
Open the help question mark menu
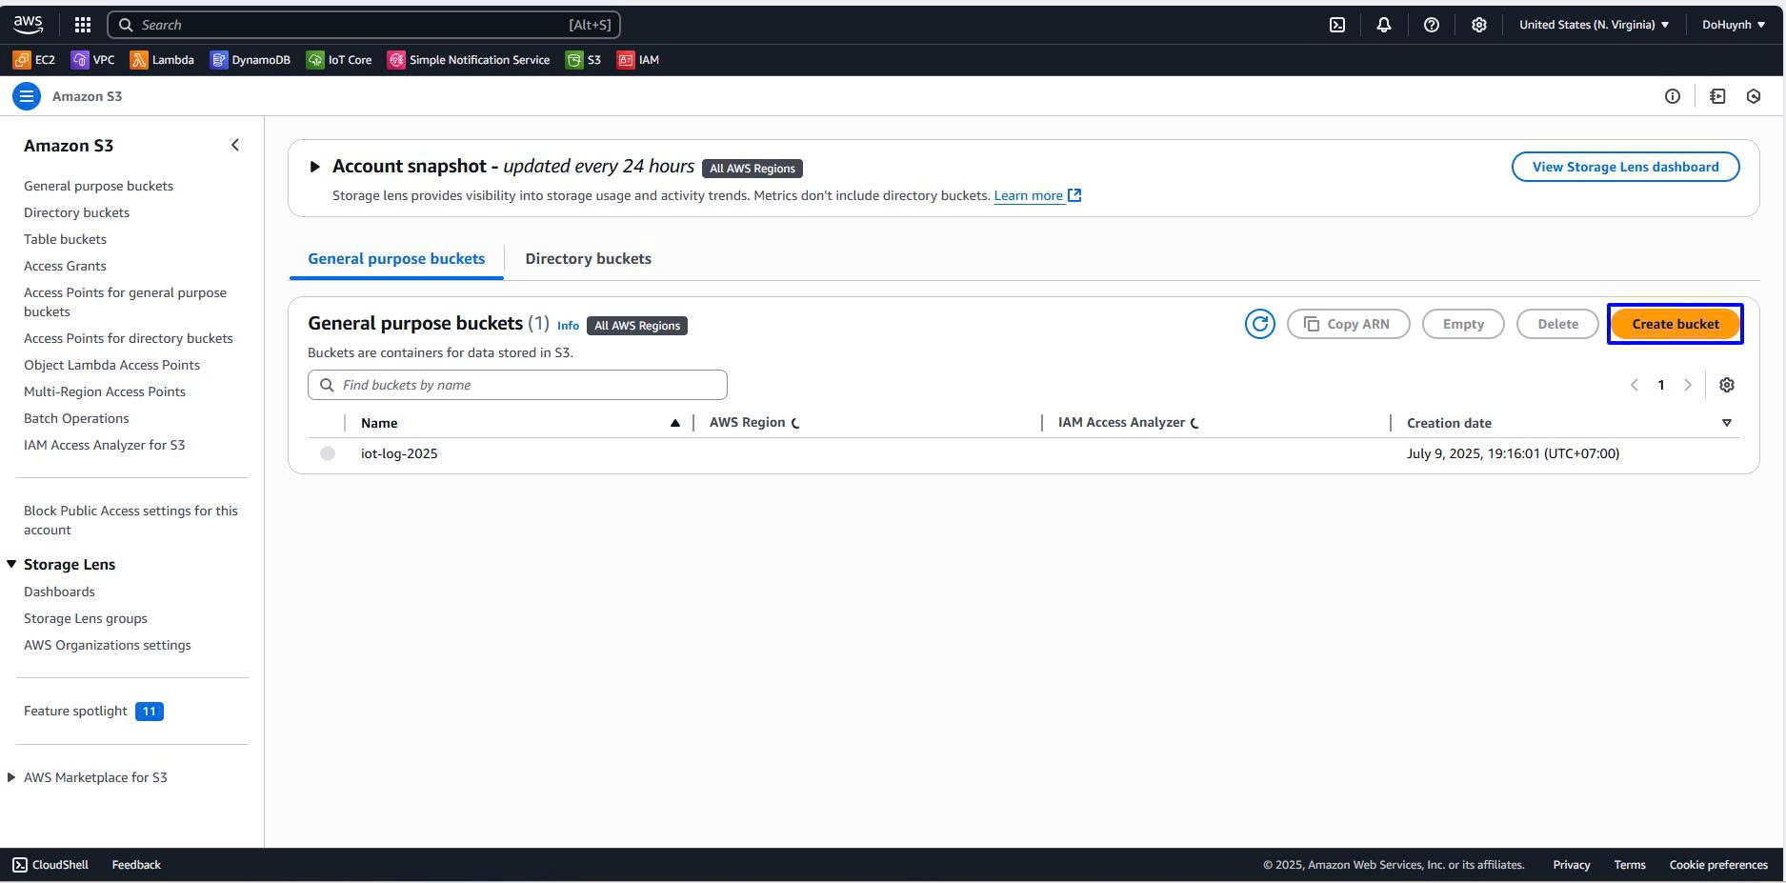[x=1431, y=25]
